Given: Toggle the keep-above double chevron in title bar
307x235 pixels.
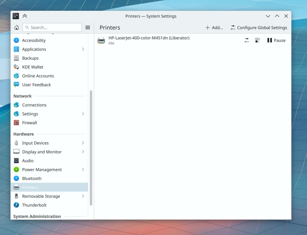Looking at the screenshot, I should pyautogui.click(x=25, y=16).
